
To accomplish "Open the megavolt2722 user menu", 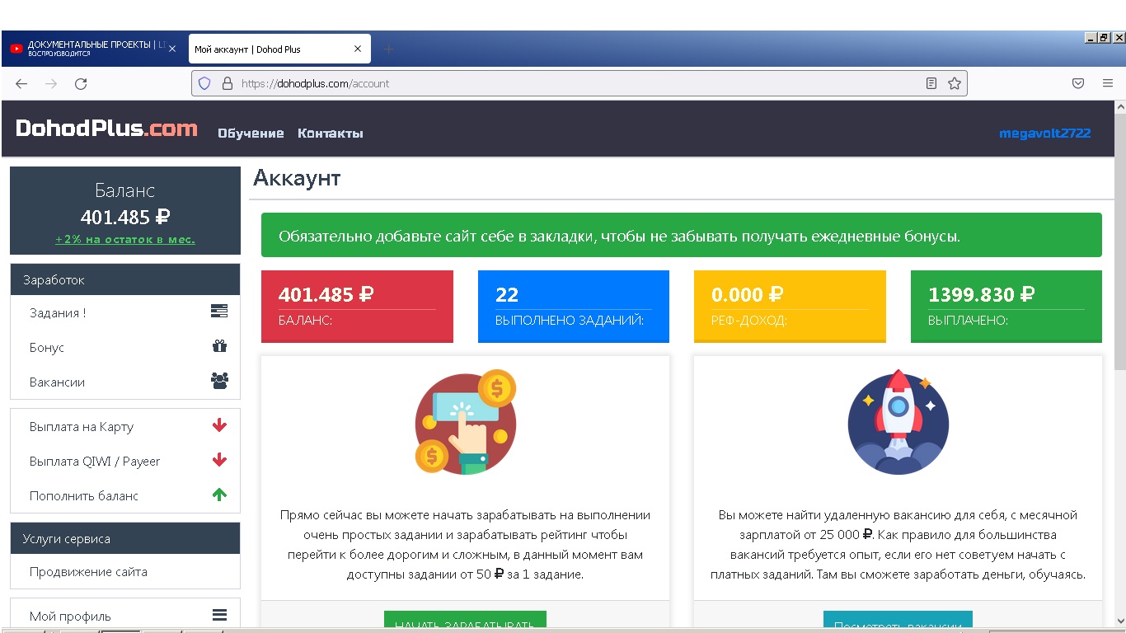I will click(1044, 133).
